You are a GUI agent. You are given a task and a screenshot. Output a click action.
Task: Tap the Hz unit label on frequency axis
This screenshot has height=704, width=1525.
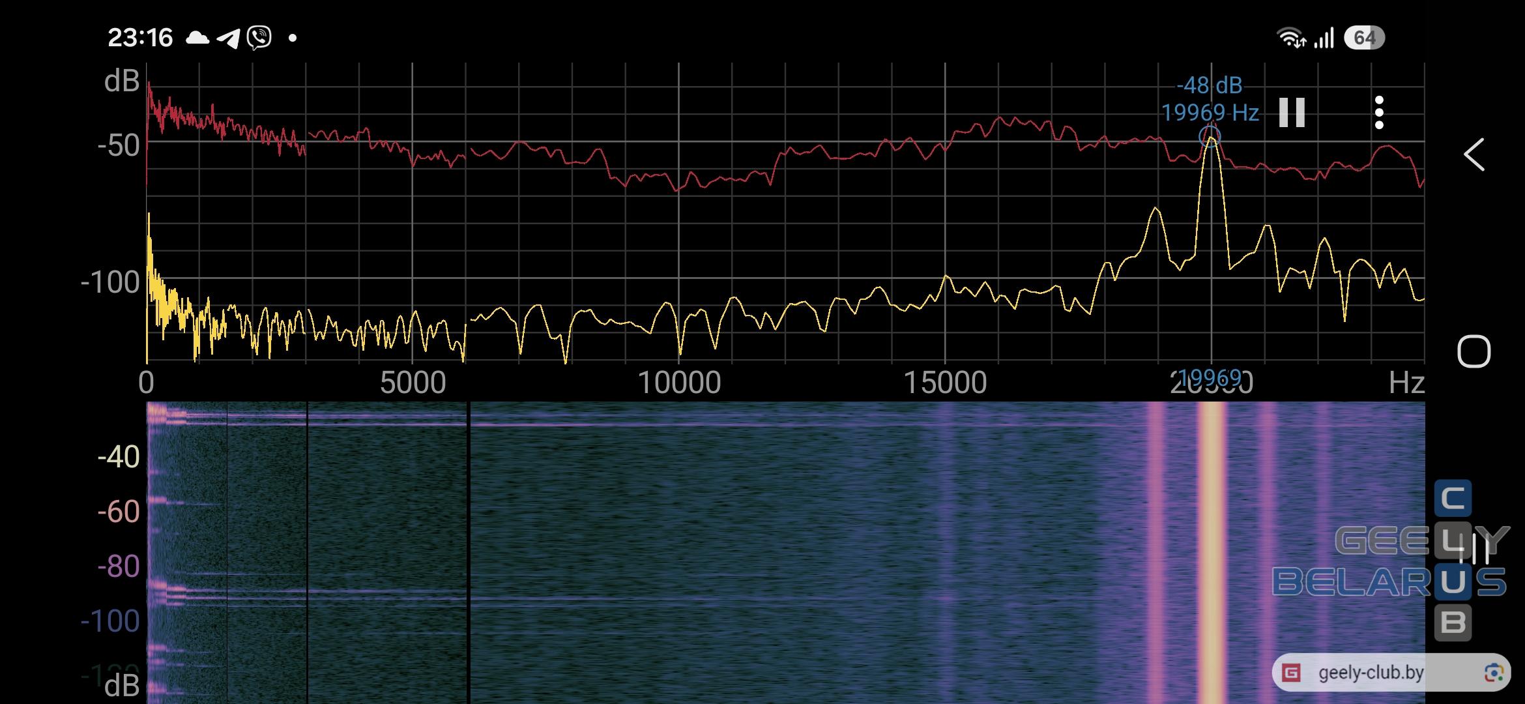(1406, 383)
